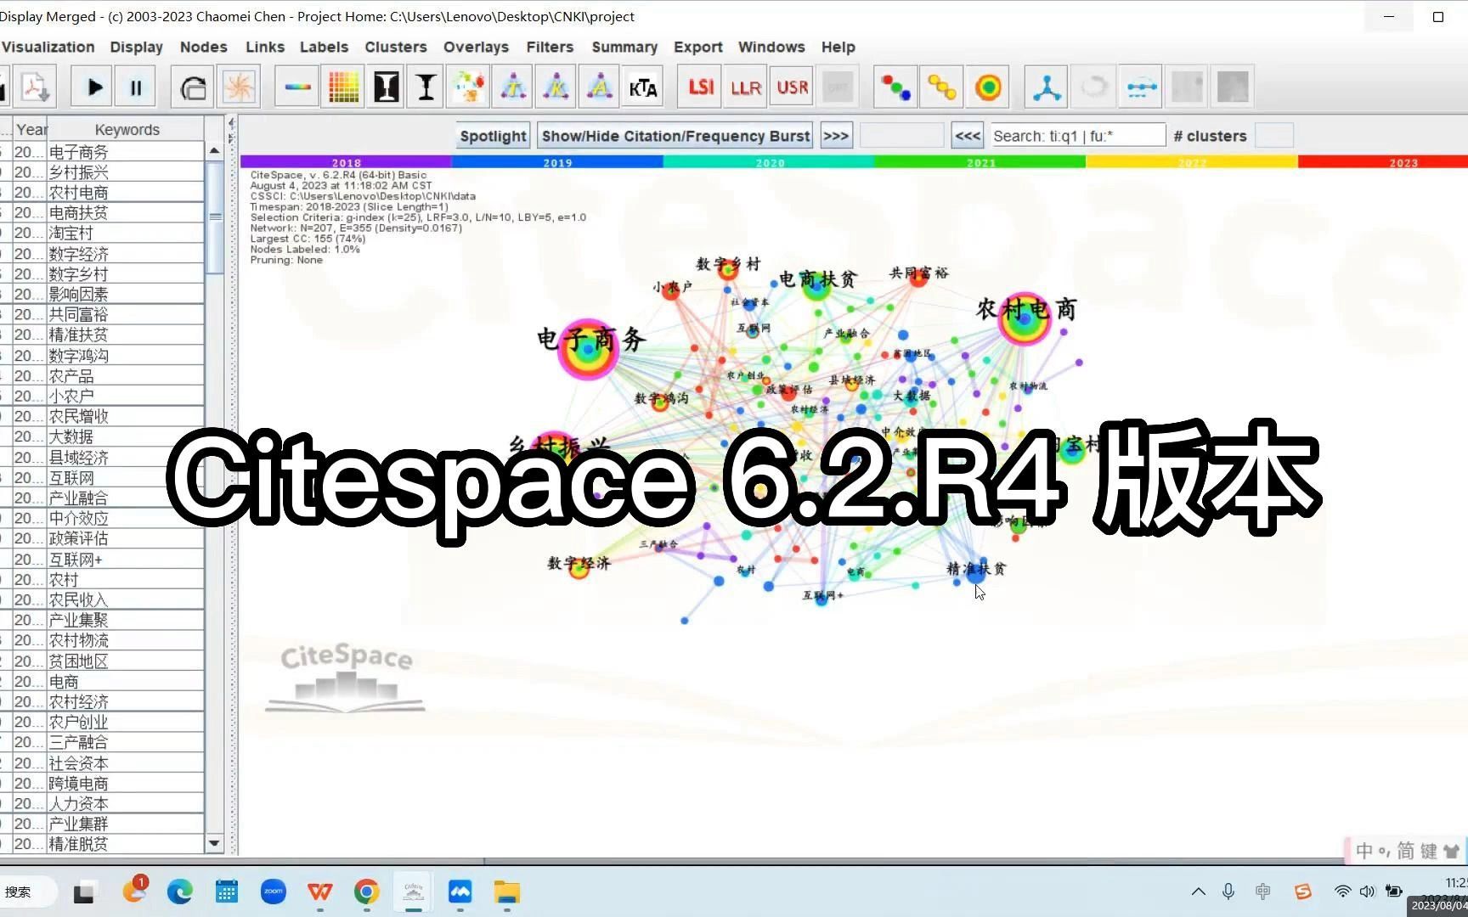Open the Zoom app from taskbar
Screen dimensions: 1468x917
coord(273,892)
